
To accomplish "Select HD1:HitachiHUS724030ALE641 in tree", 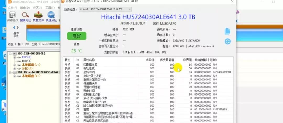I will coord(39,72).
